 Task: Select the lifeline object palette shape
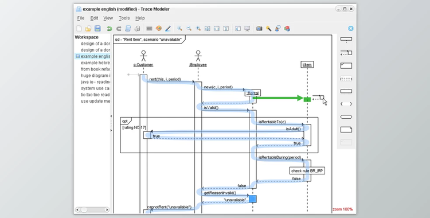(x=346, y=40)
